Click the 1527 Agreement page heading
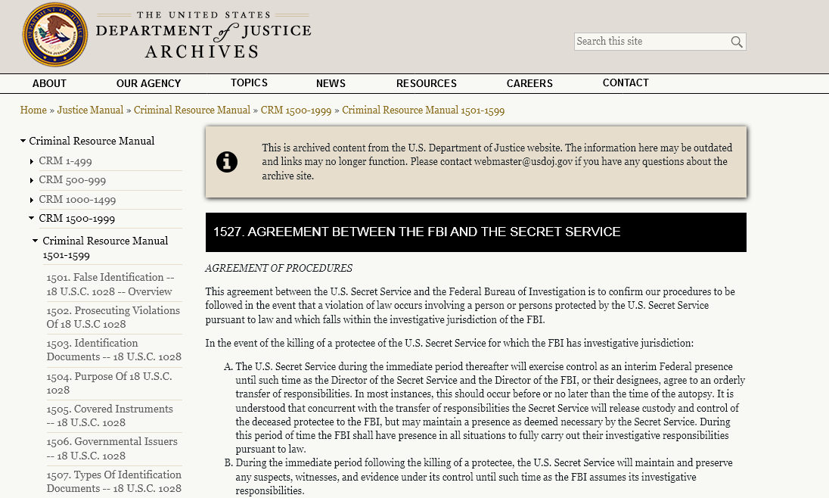The height and width of the screenshot is (498, 829). tap(417, 232)
